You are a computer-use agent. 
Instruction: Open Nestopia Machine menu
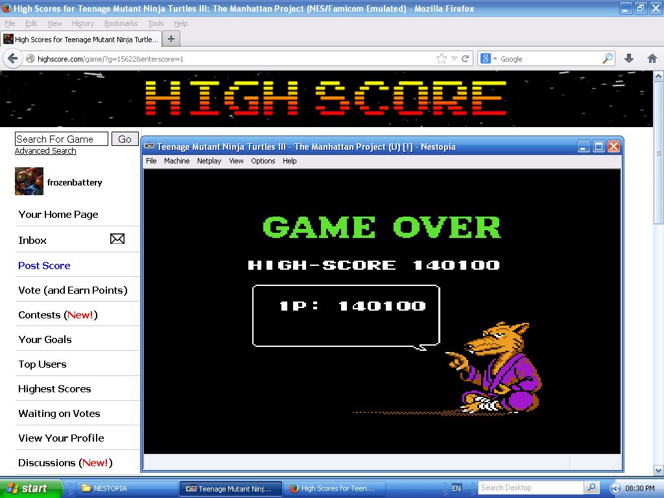click(x=176, y=161)
